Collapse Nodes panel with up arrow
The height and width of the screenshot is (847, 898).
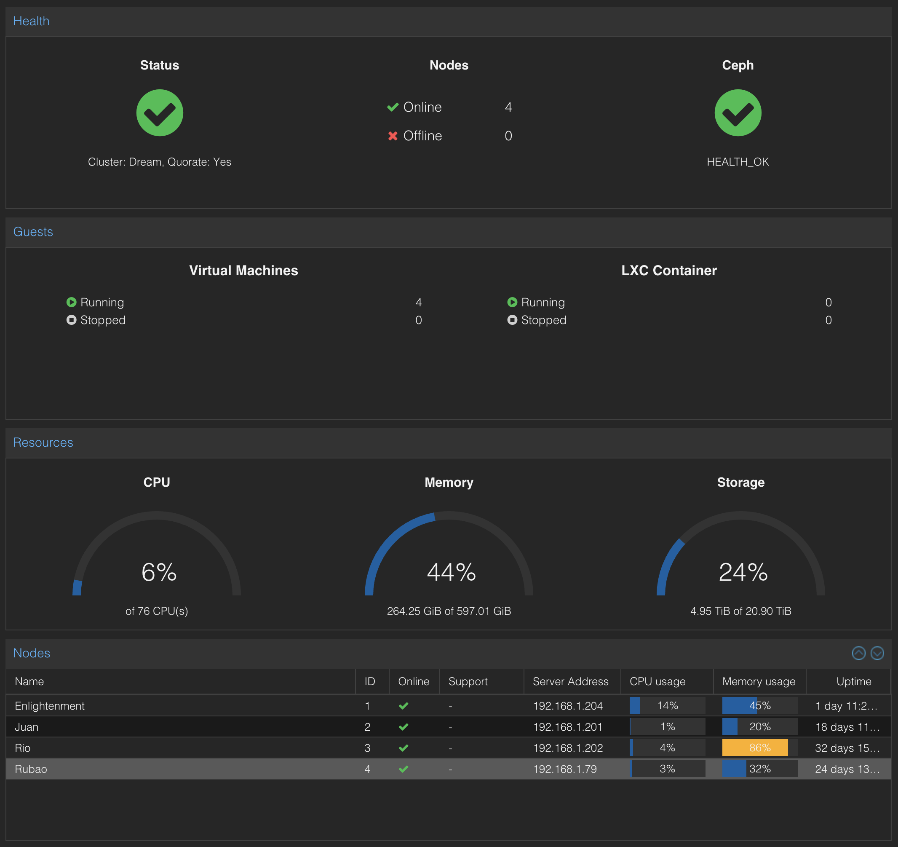[x=858, y=653]
